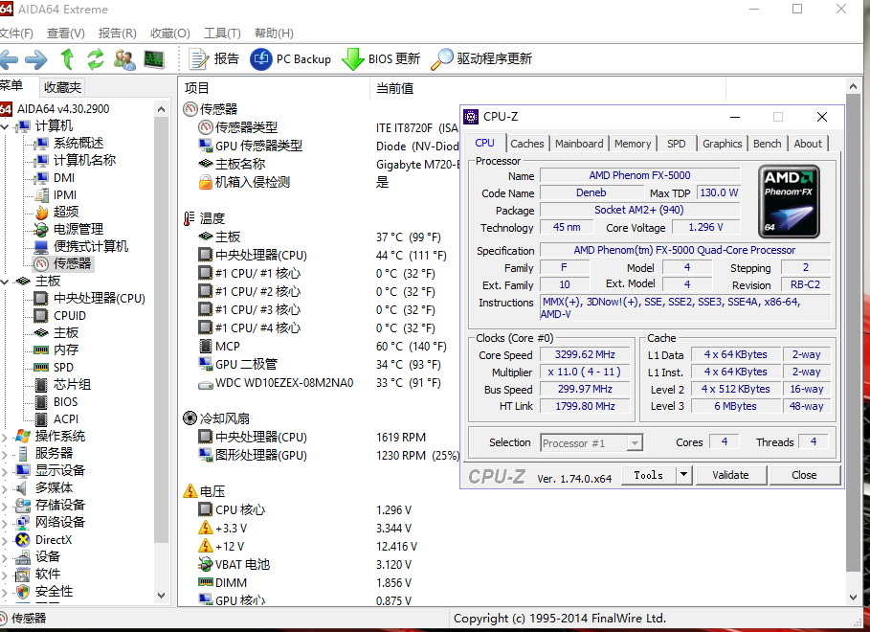Switch to CPU-Z About tab

click(x=807, y=144)
